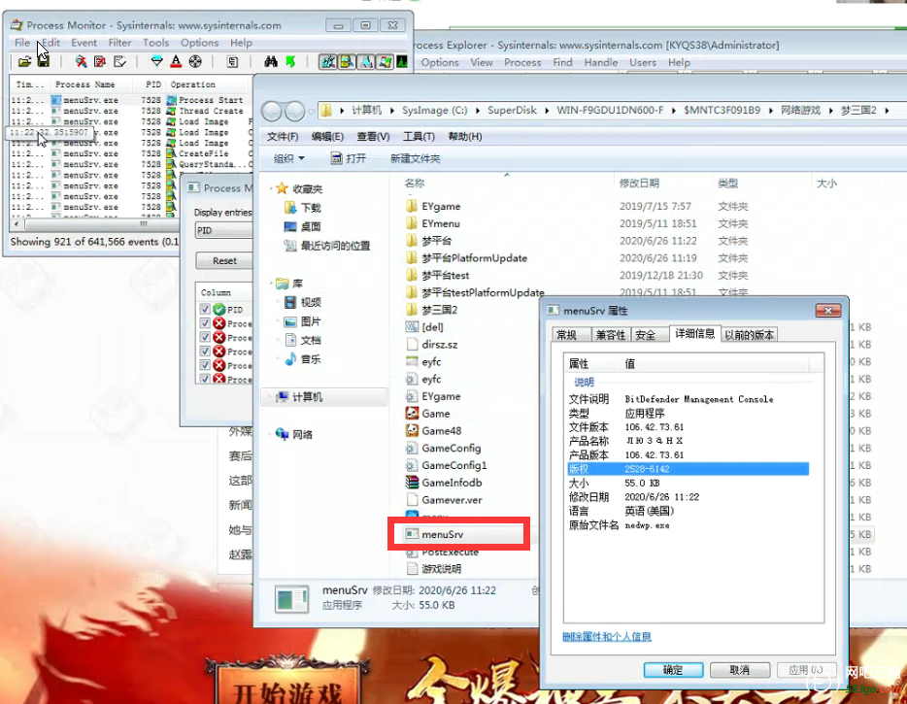This screenshot has height=704, width=907.
Task: Select the EYmenu folder
Action: point(433,223)
